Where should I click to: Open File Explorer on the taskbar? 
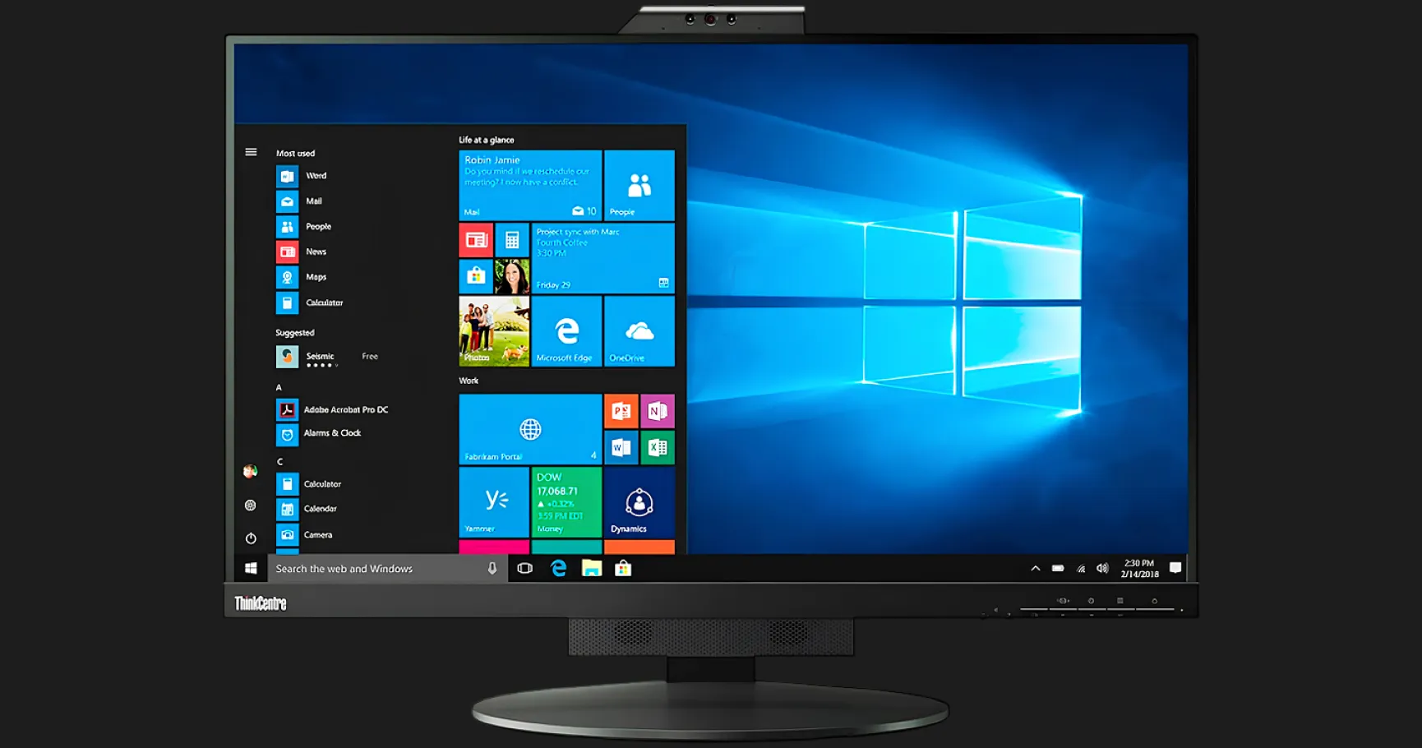[592, 569]
